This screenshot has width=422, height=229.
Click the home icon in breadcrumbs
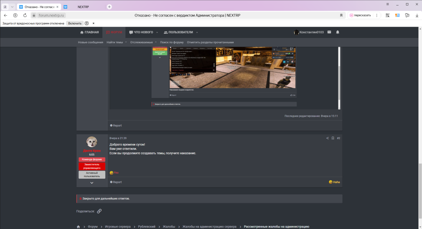click(x=79, y=227)
